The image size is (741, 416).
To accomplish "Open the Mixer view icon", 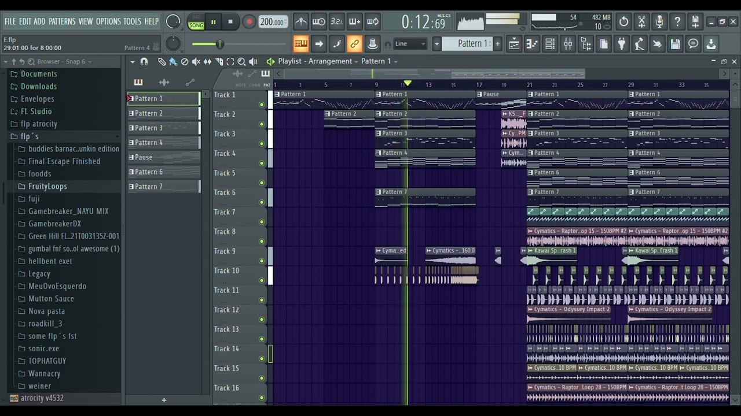I will [568, 44].
